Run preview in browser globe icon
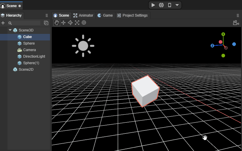 [x=161, y=5]
